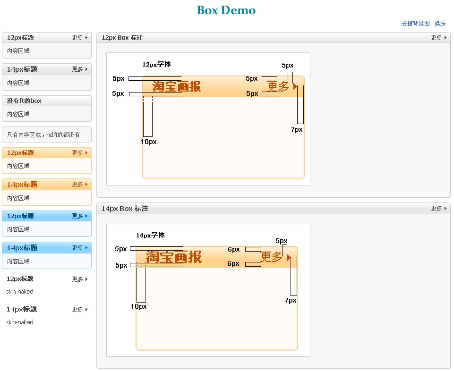Viewport: 454px width, 371px height.
Task: Click the 14px字体 annotation diagram image
Action: [208, 290]
